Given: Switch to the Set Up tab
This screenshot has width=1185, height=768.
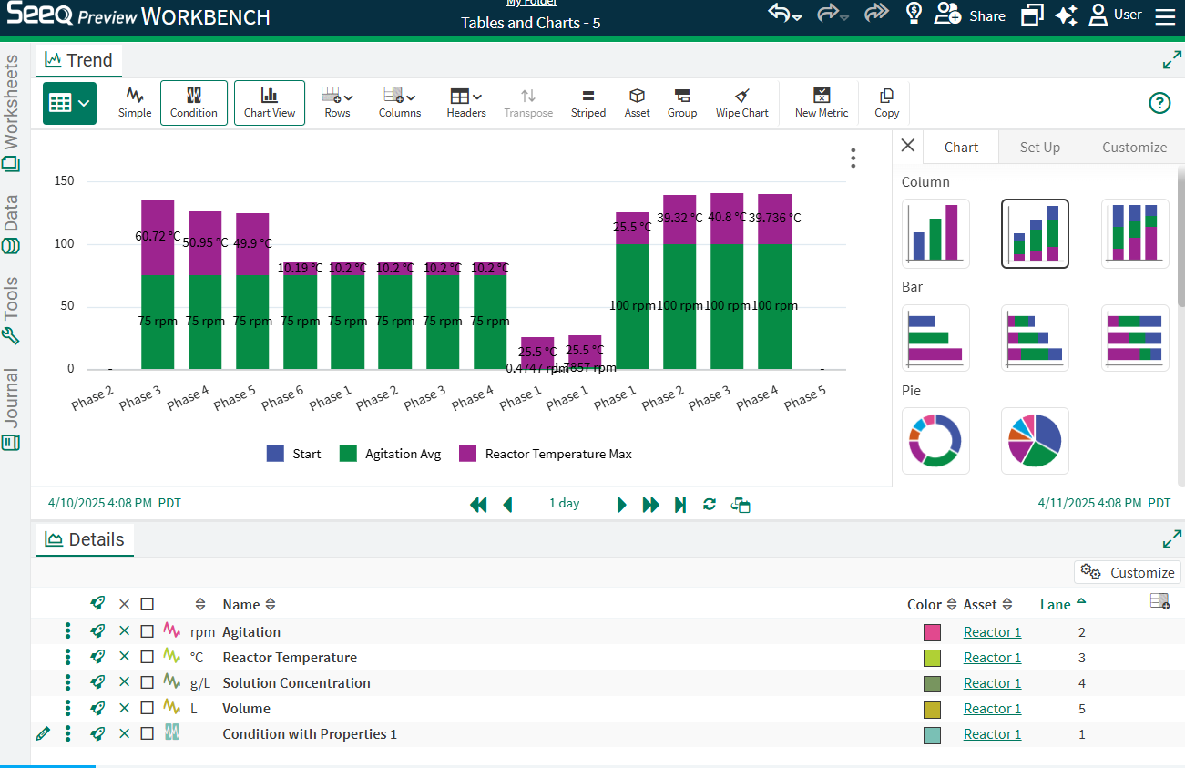Looking at the screenshot, I should coord(1039,147).
